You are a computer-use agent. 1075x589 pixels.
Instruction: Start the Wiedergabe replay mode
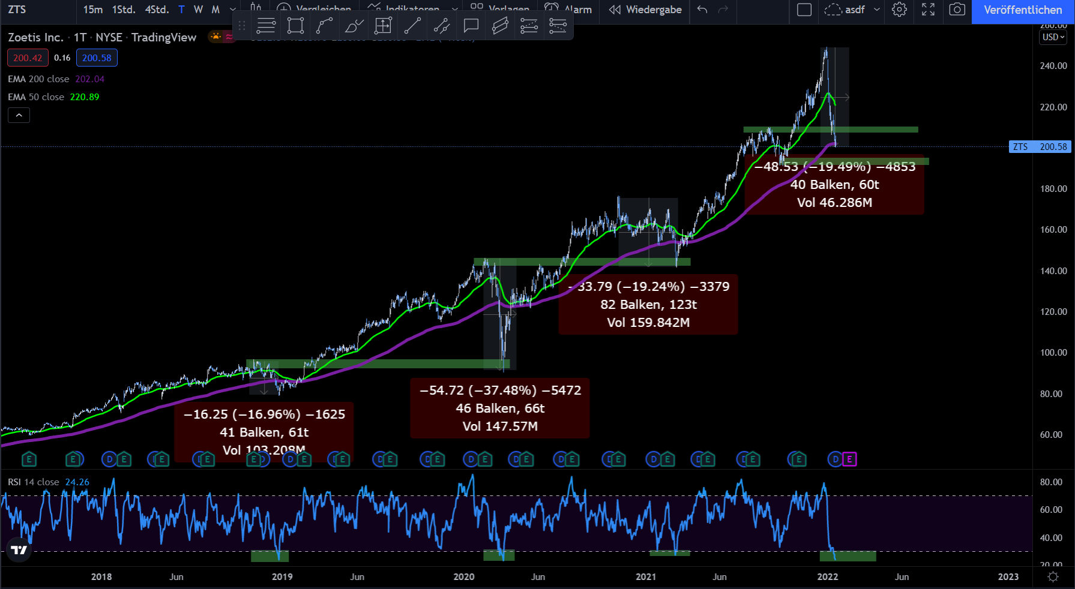[645, 10]
